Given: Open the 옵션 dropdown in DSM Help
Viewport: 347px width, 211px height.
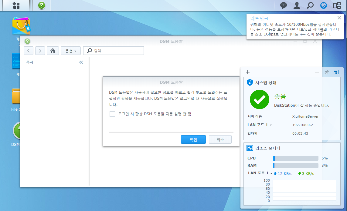Looking at the screenshot, I should pyautogui.click(x=71, y=51).
